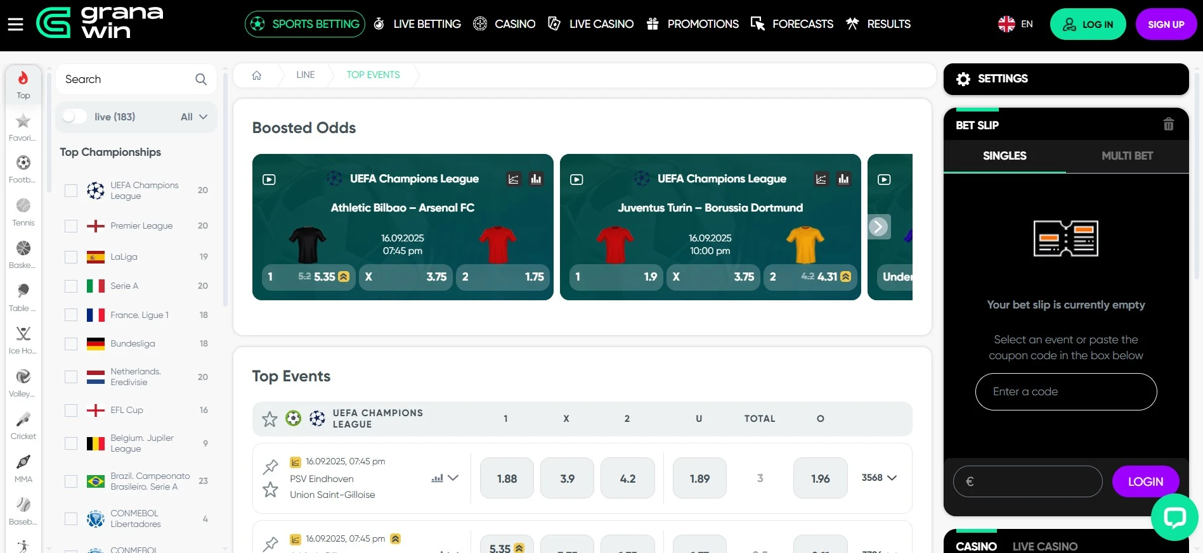The height and width of the screenshot is (553, 1203).
Task: Show next boosted odds card arrow
Action: click(x=878, y=227)
